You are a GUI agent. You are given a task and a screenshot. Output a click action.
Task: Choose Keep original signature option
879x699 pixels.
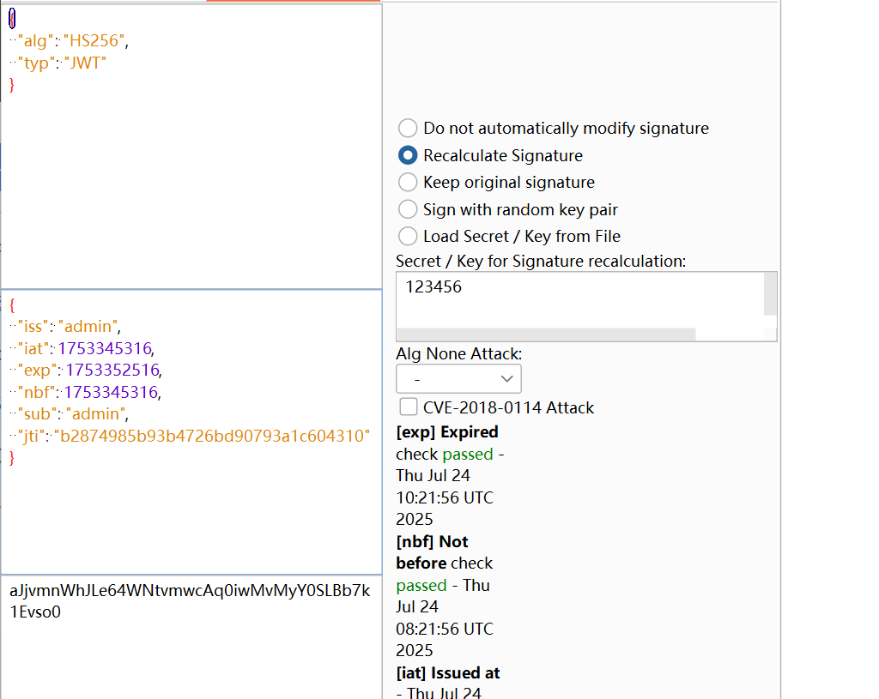pyautogui.click(x=408, y=183)
